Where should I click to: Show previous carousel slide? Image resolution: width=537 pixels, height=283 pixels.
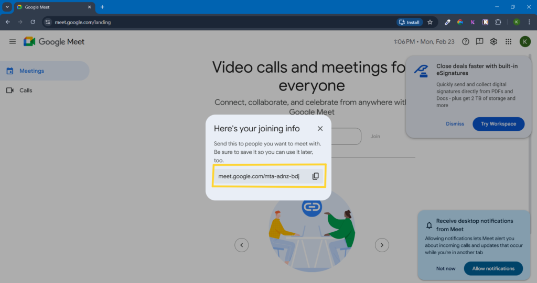(241, 245)
